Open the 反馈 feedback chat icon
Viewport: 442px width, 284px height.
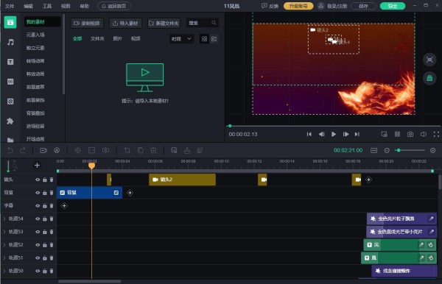[x=264, y=6]
